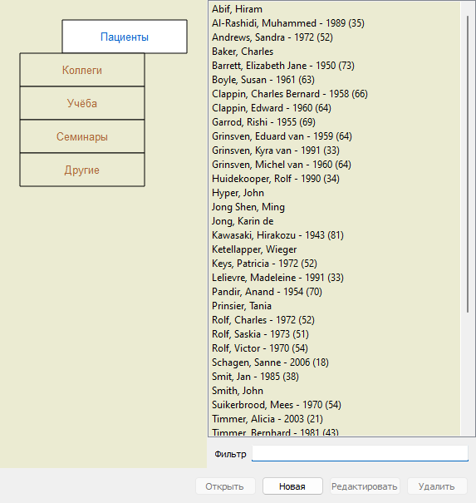Screen dimensions: 476x503
Task: Click the patient list vertical scrollbar
Action: (468, 164)
